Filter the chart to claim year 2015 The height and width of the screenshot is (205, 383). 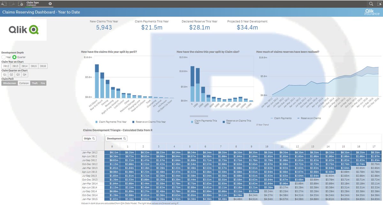tap(34, 66)
